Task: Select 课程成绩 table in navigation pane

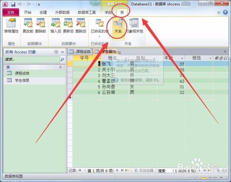Action: (x=35, y=73)
